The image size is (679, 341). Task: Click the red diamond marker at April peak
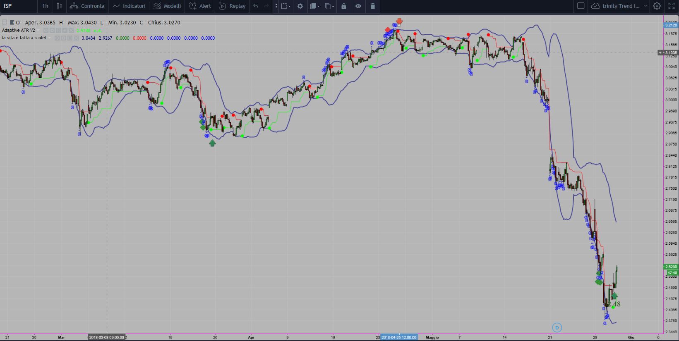click(388, 30)
